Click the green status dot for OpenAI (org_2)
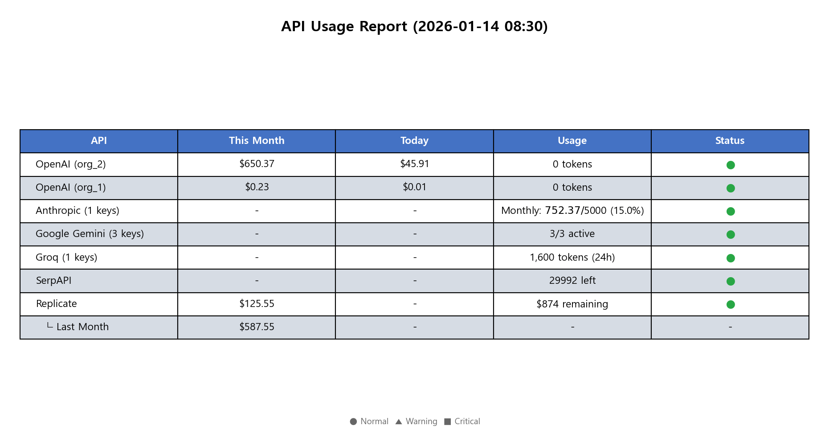Image resolution: width=829 pixels, height=446 pixels. [731, 165]
